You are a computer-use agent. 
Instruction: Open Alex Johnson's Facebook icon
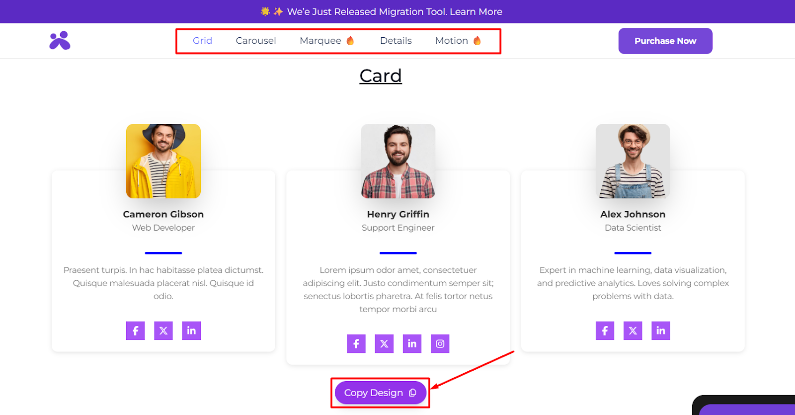pyautogui.click(x=605, y=331)
